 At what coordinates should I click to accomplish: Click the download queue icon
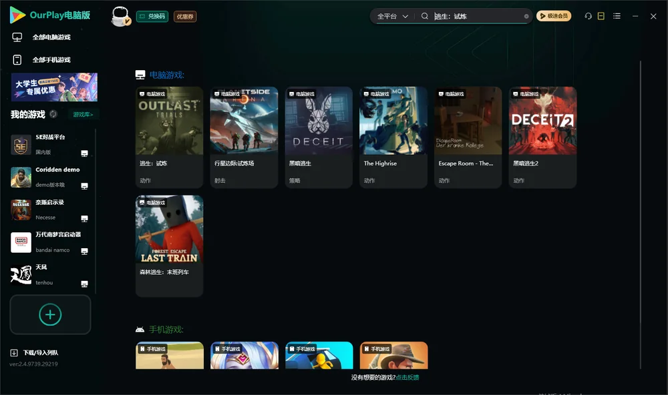(14, 353)
